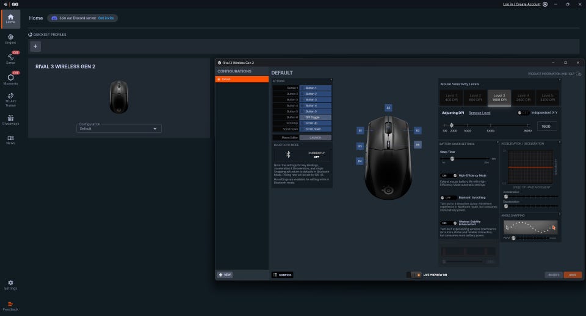Open the Button 1 action dropdown
The width and height of the screenshot is (586, 316).
click(315, 88)
